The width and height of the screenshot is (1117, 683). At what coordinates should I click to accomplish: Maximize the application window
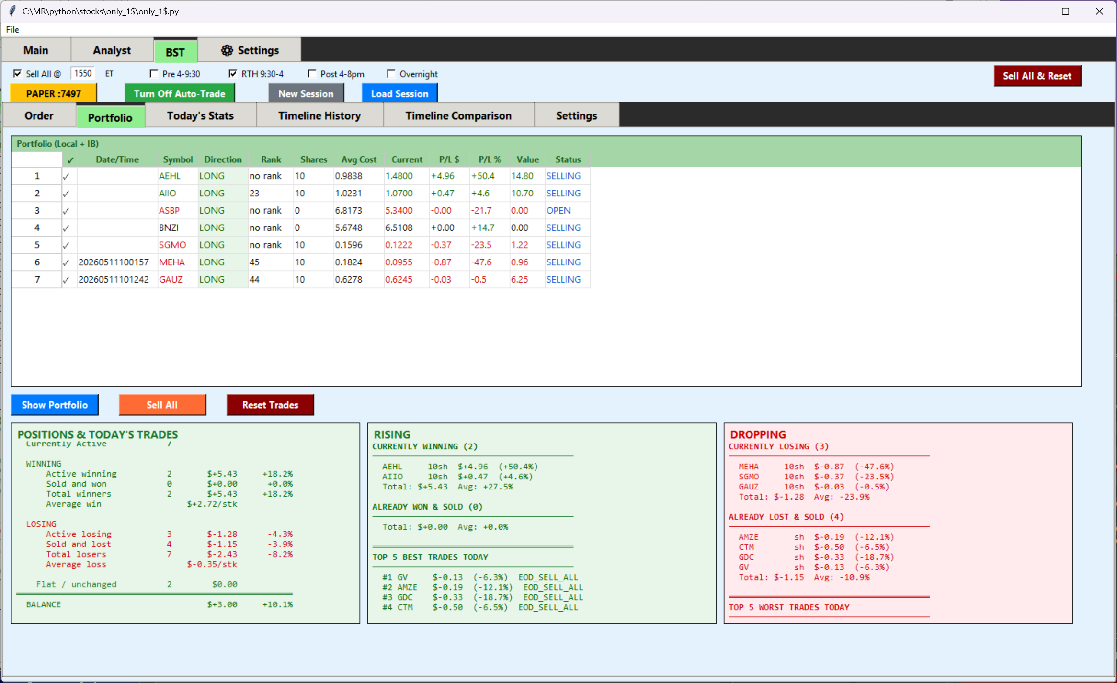point(1065,11)
